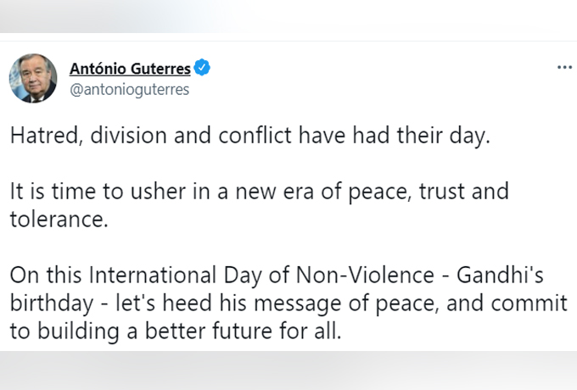Image resolution: width=577 pixels, height=390 pixels.
Task: Open the three-dot more options menu
Action: [x=564, y=67]
